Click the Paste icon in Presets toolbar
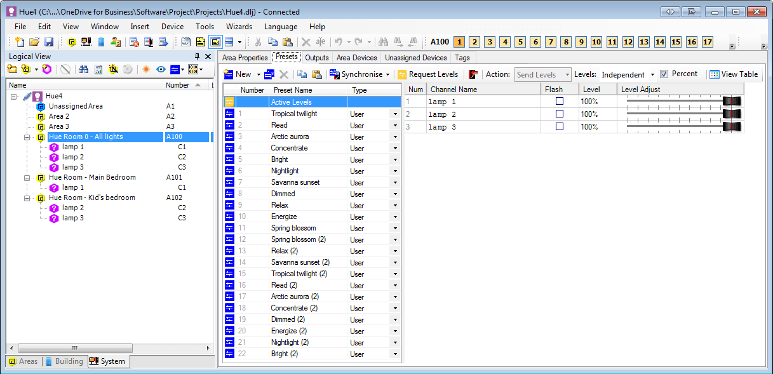 (316, 74)
